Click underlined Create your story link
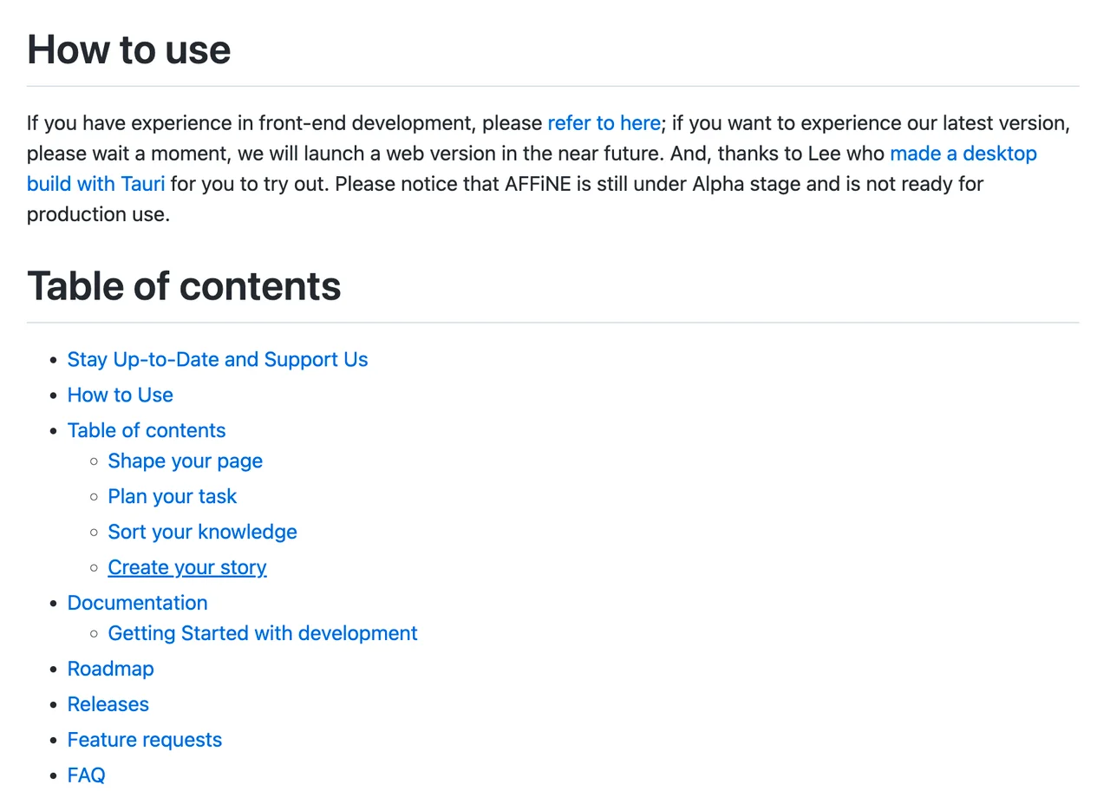The width and height of the screenshot is (1110, 791). (187, 567)
